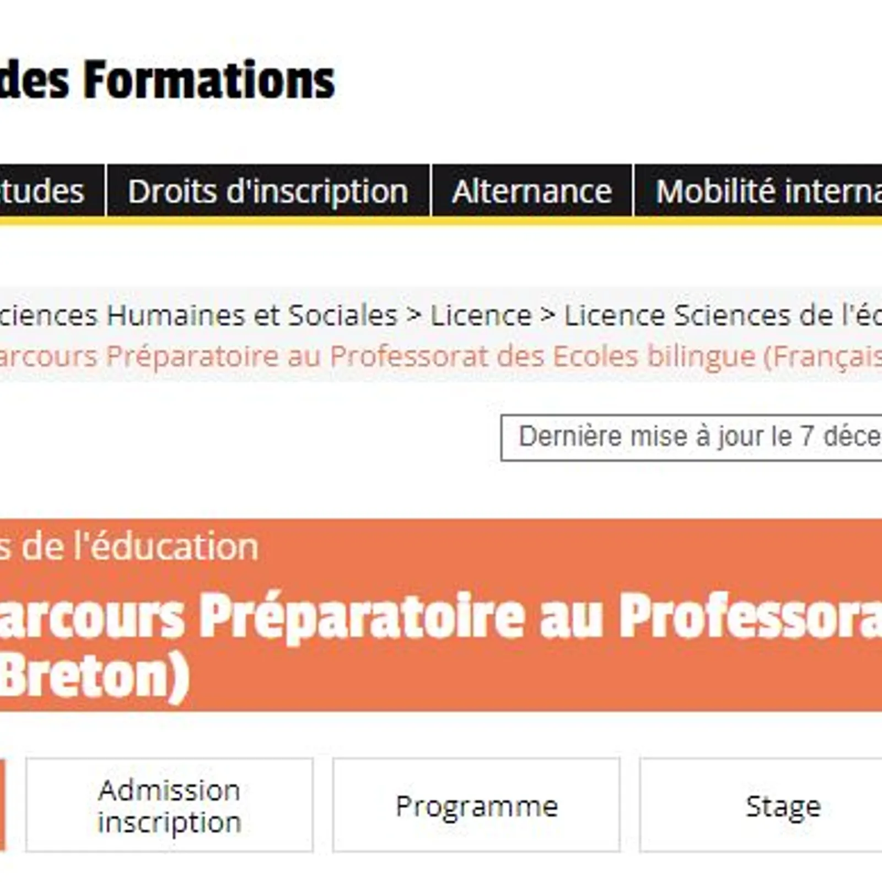Open the Droits d'inscription menu item
Screen dimensions: 882x882
(267, 191)
